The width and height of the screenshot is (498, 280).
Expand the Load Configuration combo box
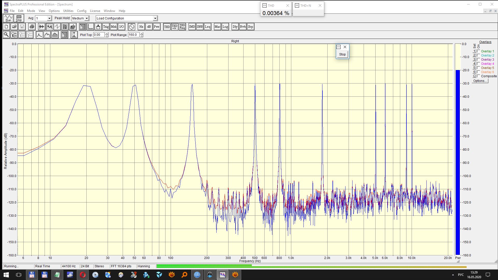(x=155, y=18)
